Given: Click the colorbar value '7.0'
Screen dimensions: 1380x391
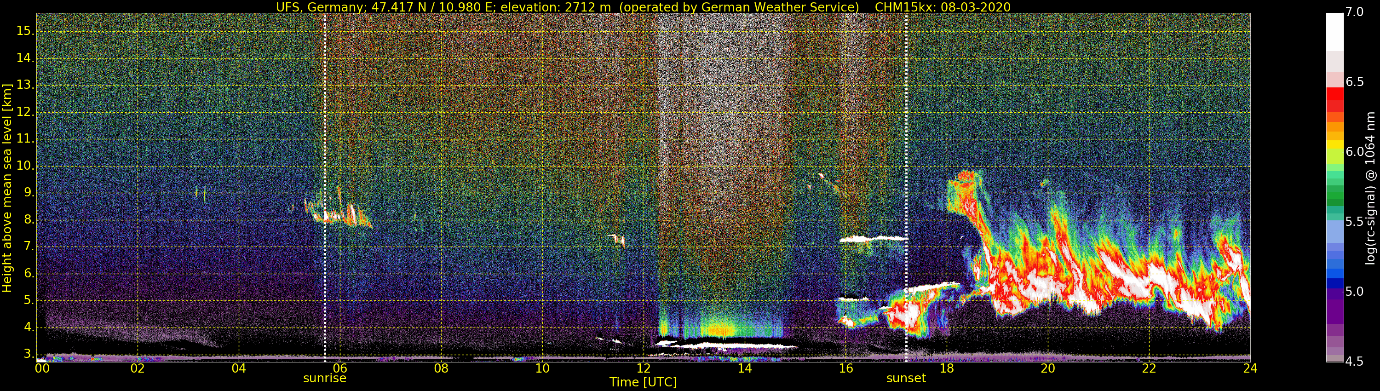Looking at the screenshot, I should pyautogui.click(x=1355, y=12).
